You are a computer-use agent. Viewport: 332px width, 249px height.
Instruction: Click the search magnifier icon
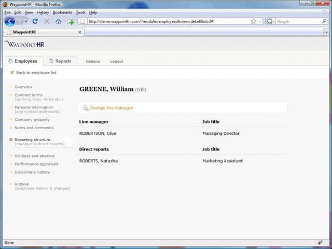(x=324, y=21)
